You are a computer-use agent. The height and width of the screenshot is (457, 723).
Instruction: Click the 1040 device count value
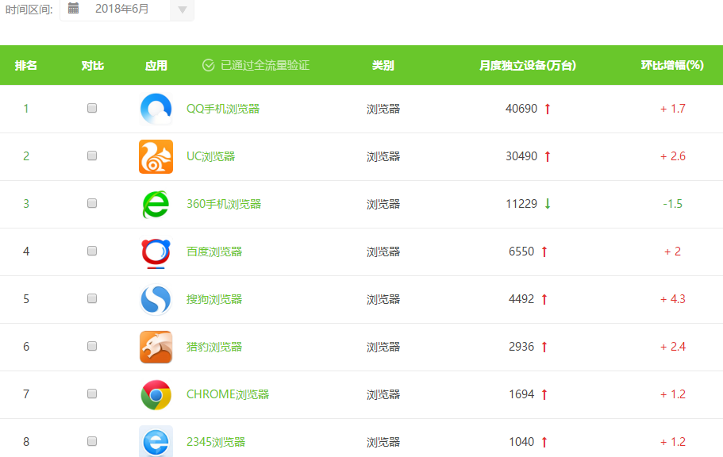(x=521, y=442)
